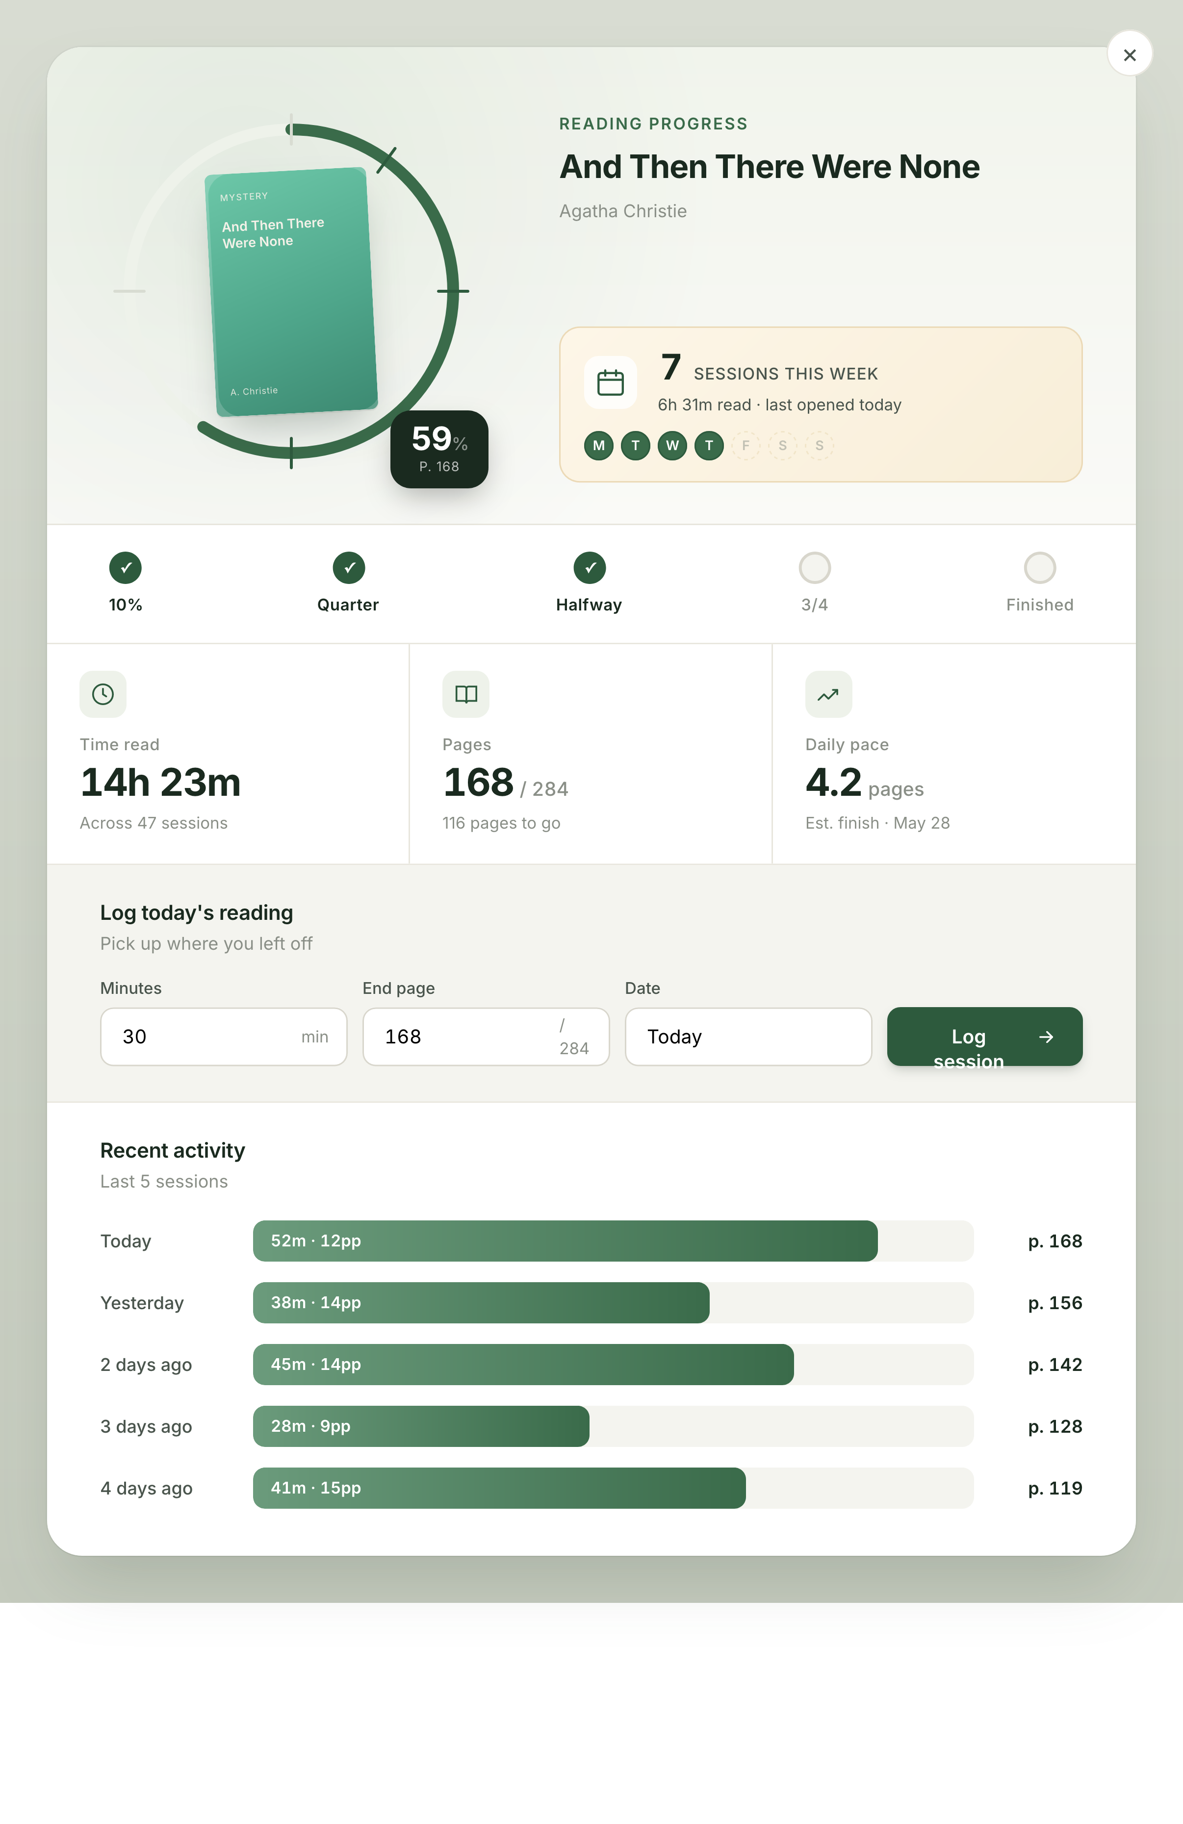Click 'Across 47 sessions' text
Viewport: 1183px width, 1824px height.
coord(154,823)
